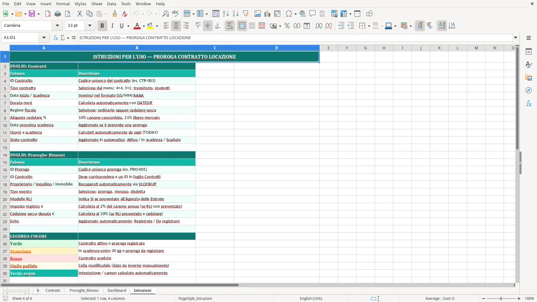The image size is (537, 302).
Task: Insert a comment
Action: tap(312, 14)
